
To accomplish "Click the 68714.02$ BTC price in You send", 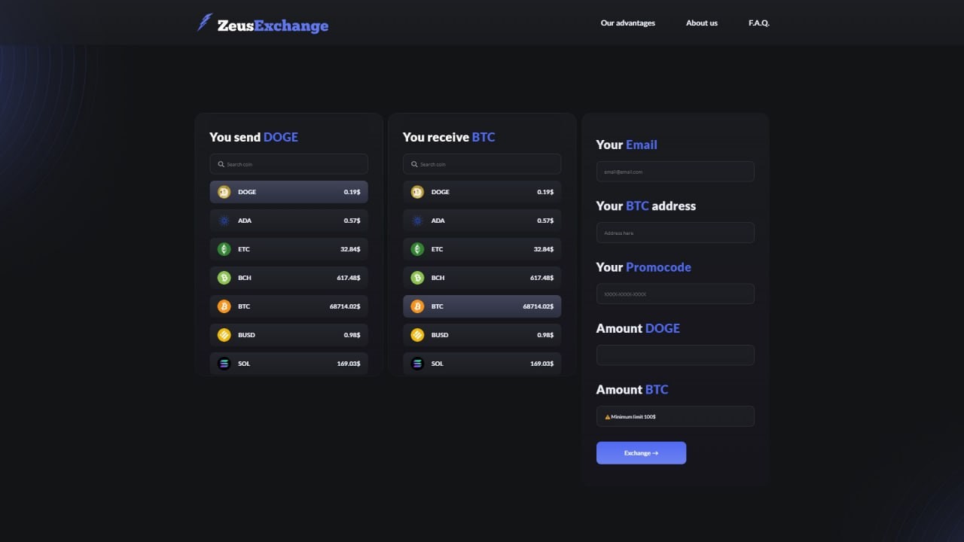I will click(x=345, y=306).
